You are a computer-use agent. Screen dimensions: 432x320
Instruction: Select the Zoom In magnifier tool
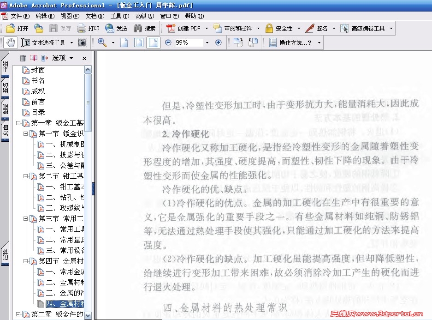coord(102,42)
